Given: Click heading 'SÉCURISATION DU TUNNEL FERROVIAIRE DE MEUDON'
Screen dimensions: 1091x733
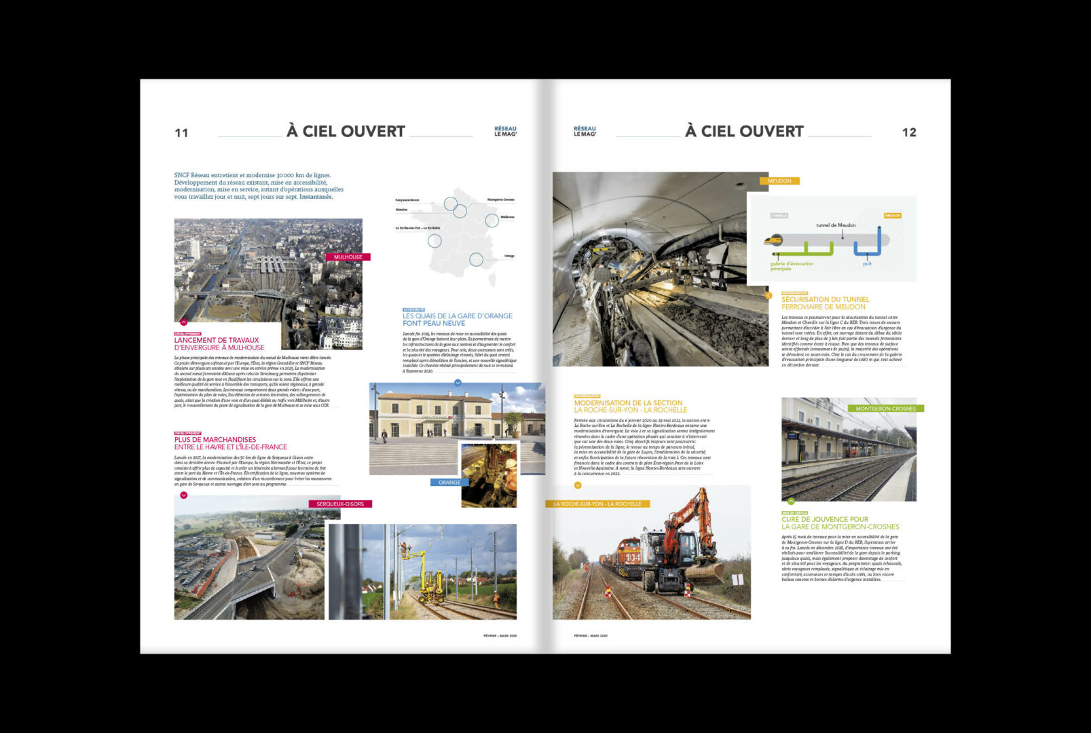Looking at the screenshot, I should tap(826, 303).
